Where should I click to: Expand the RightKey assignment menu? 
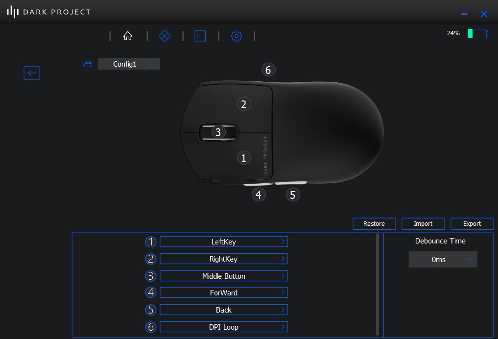pyautogui.click(x=224, y=259)
